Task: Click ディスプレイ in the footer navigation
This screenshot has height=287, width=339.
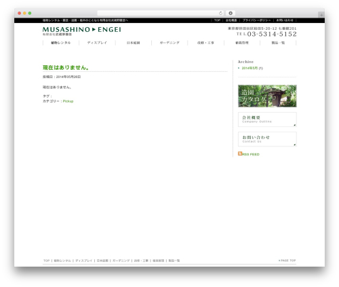Action: coord(84,261)
